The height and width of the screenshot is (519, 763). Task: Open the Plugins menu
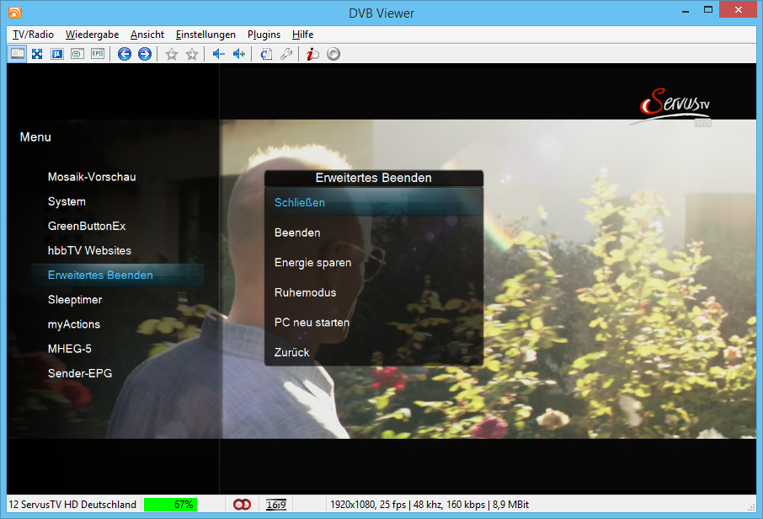pyautogui.click(x=264, y=35)
